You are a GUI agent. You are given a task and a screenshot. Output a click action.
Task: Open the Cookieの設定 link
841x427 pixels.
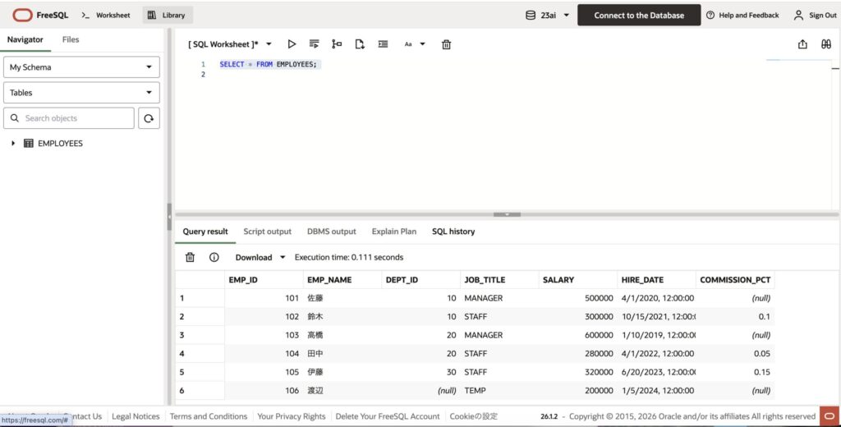coord(474,416)
